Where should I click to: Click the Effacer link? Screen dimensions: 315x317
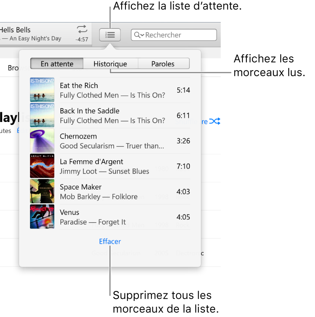110,241
